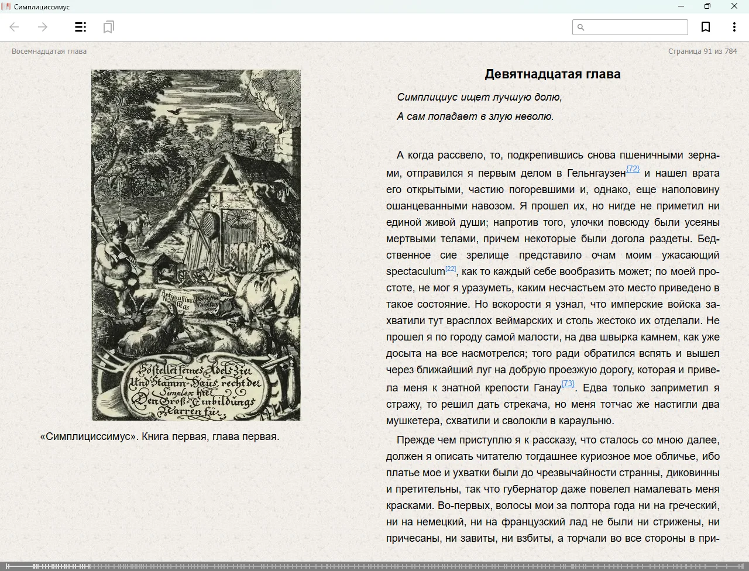Click the magnifier icon in search box

pyautogui.click(x=581, y=27)
